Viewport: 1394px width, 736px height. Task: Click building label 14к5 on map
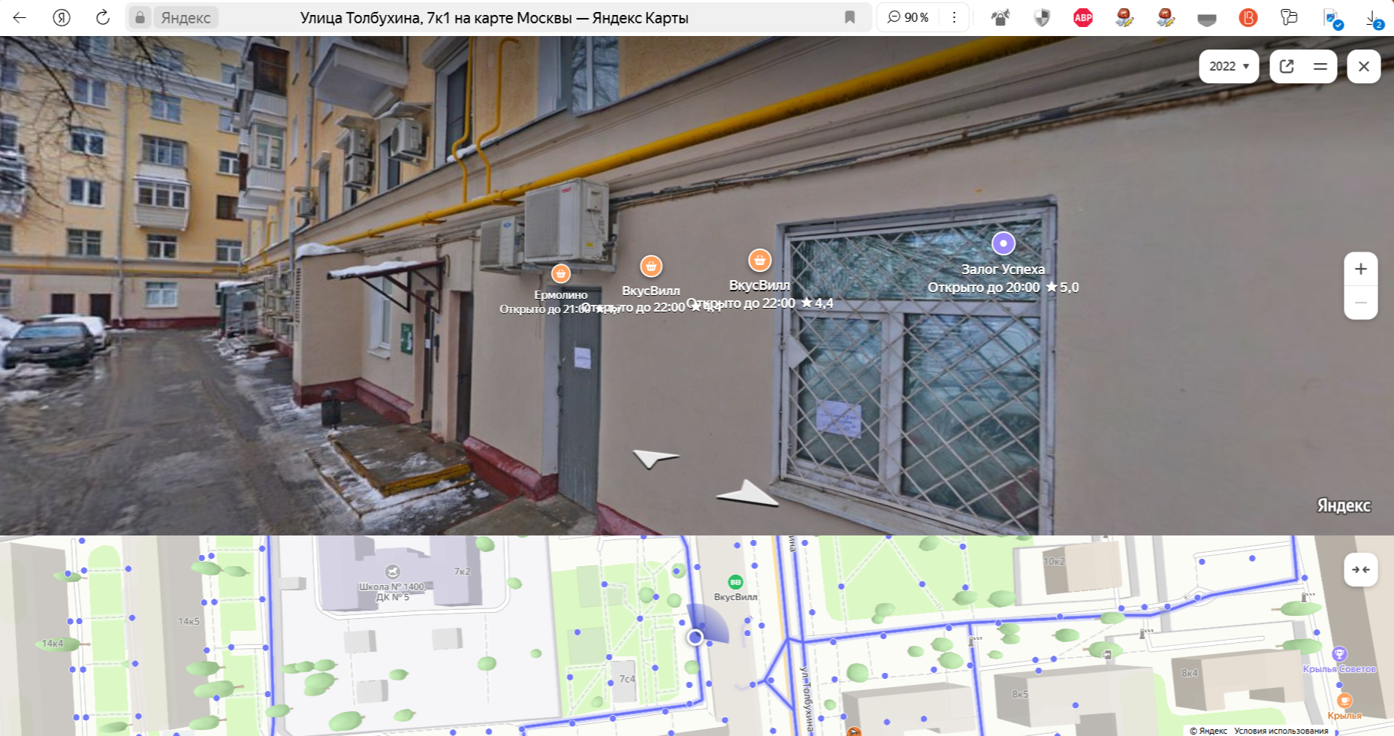189,621
